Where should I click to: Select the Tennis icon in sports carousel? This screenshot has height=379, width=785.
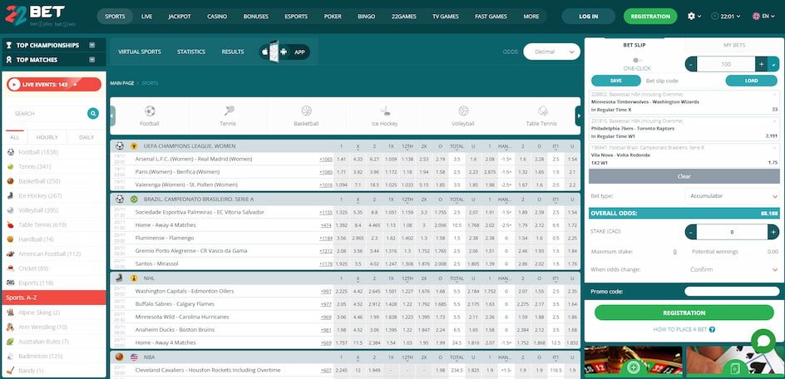pyautogui.click(x=229, y=111)
